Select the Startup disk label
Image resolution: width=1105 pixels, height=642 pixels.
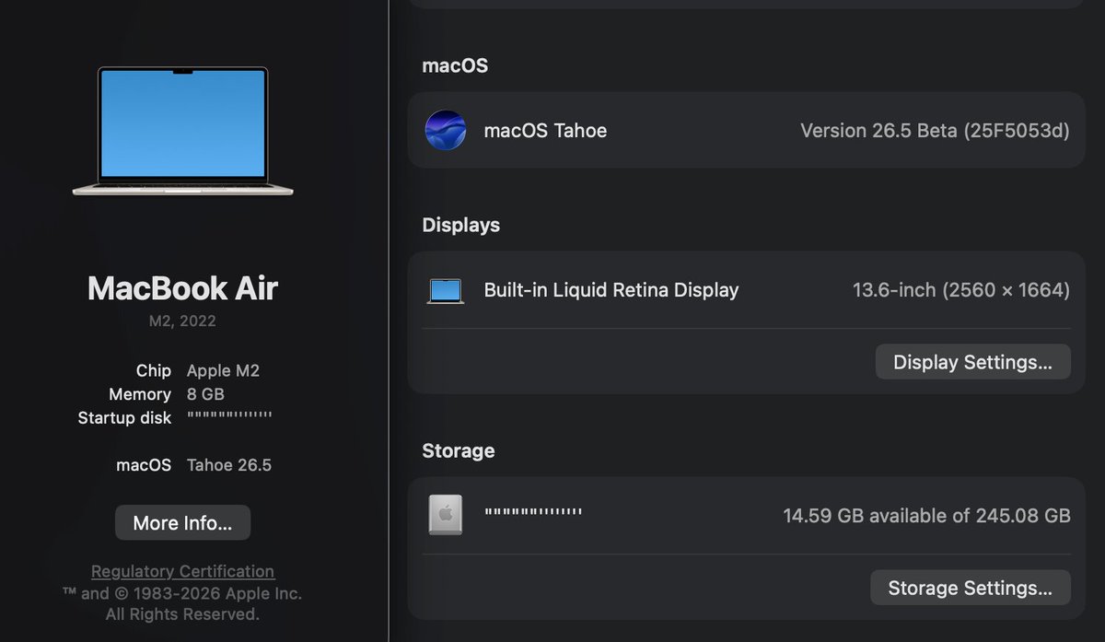pos(124,418)
